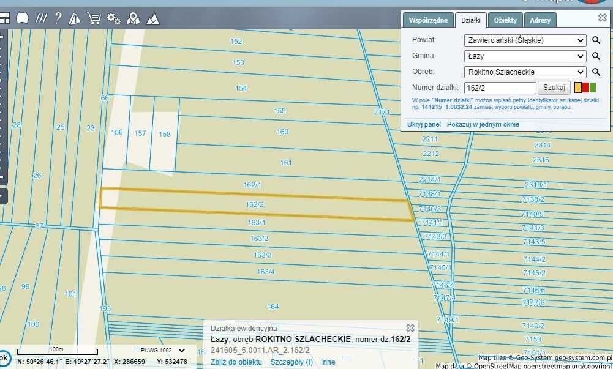Expand the Gmina dropdown showing Łazy
613x369 pixels.
tap(525, 56)
